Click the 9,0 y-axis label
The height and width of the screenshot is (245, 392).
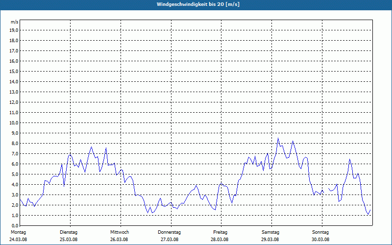(15, 133)
